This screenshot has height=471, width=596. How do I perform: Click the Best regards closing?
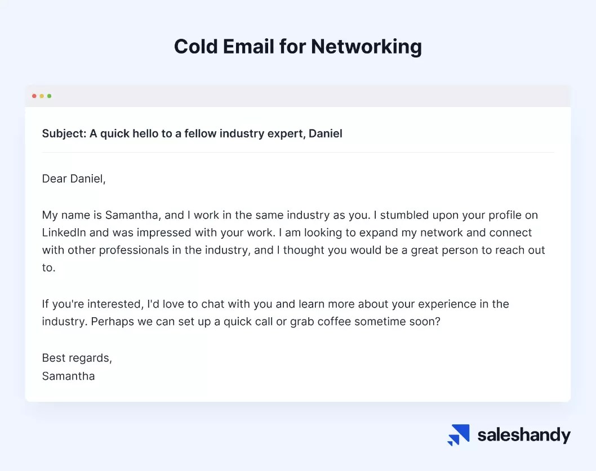click(77, 358)
